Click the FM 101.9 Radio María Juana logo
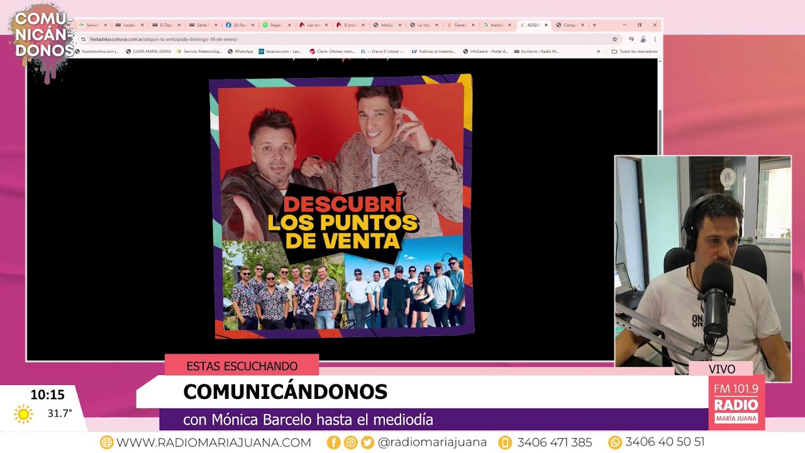The height and width of the screenshot is (453, 805). coord(736,403)
